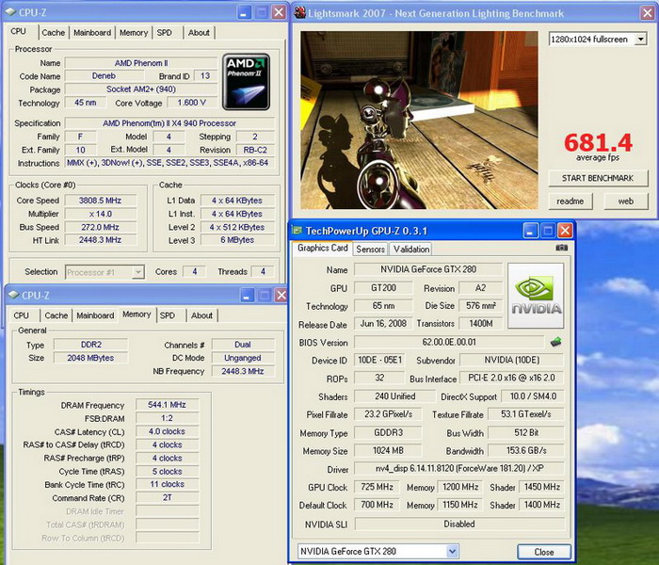The height and width of the screenshot is (565, 659).
Task: Click the Bus Interface PCI-E 2.0 x16 value
Action: pyautogui.click(x=511, y=378)
